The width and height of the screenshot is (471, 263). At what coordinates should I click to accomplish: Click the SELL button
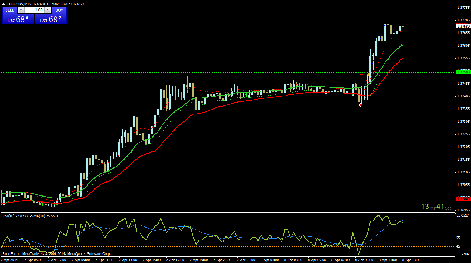[10, 10]
